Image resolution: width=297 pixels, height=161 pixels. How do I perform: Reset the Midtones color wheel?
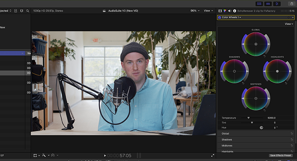pyautogui.click(x=265, y=110)
